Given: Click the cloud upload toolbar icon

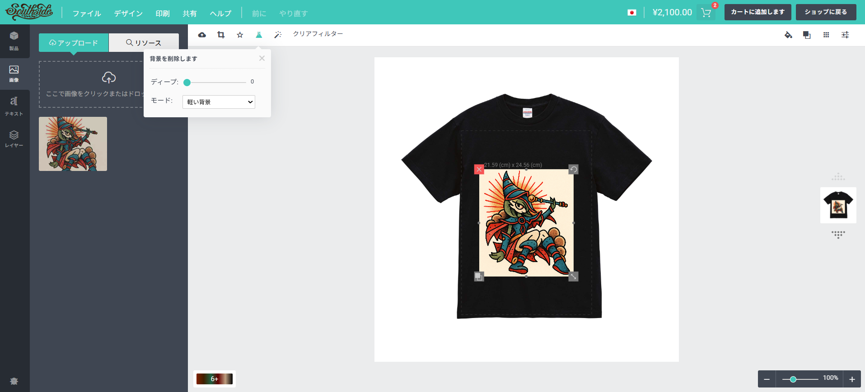Looking at the screenshot, I should pyautogui.click(x=202, y=35).
